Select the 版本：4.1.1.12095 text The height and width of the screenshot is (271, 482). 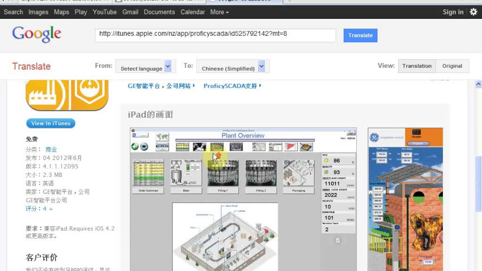click(52, 166)
